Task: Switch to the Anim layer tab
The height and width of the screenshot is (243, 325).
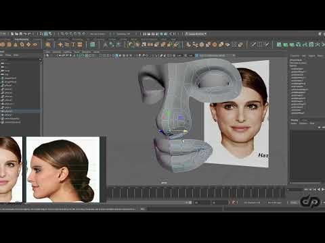Action: [305, 120]
